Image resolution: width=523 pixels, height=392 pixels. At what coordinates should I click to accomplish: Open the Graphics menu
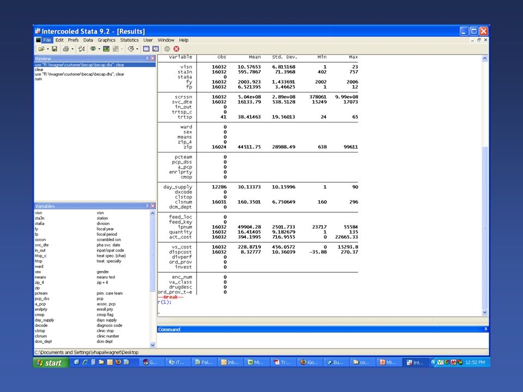coord(106,40)
